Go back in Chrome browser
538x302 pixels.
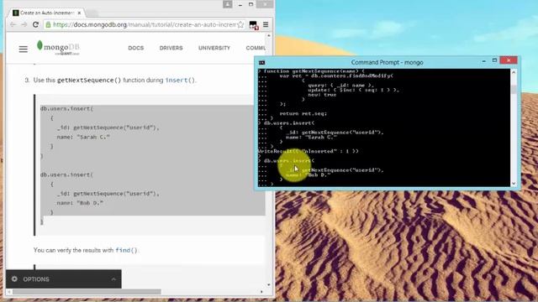click(13, 24)
